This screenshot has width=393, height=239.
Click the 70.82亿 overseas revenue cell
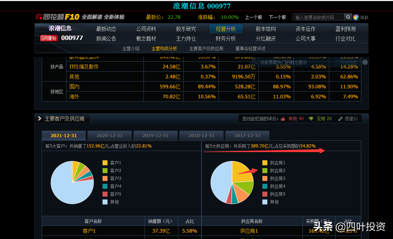coord(172,97)
